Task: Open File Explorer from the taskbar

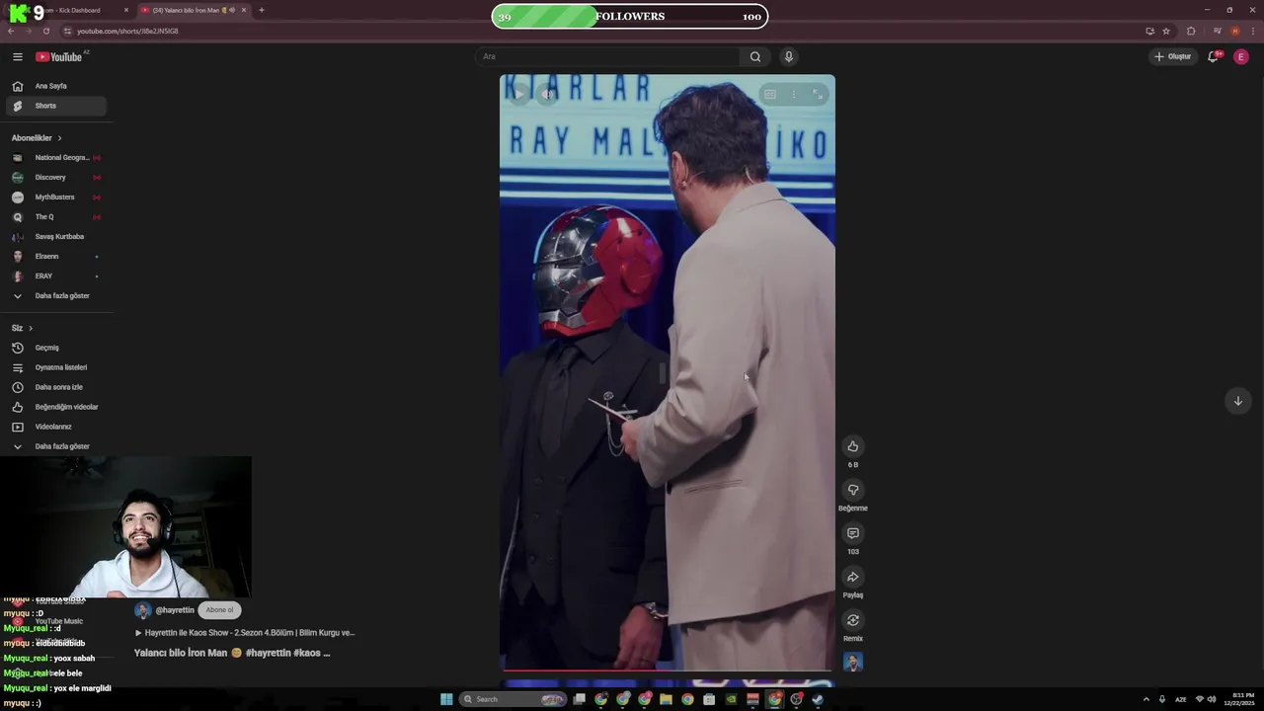Action: pos(667,699)
